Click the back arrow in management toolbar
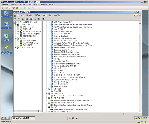This screenshot has width=149, height=124. pyautogui.click(x=16, y=19)
